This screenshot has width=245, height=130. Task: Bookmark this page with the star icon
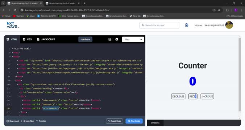219,10
